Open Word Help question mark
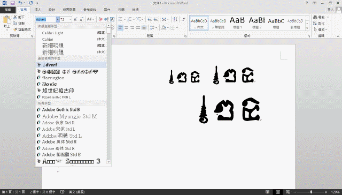Viewport: 342px width, 195px height. point(307,3)
